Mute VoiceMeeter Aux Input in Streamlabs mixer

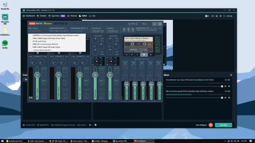pyautogui.click(x=226, y=87)
